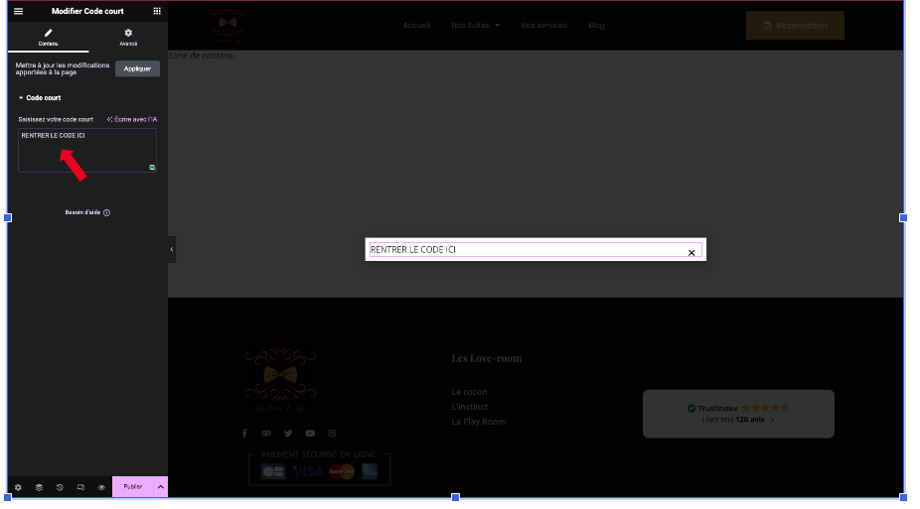The image size is (920, 509).
Task: Click the help icon beside Besoin d'aide
Action: click(x=106, y=212)
